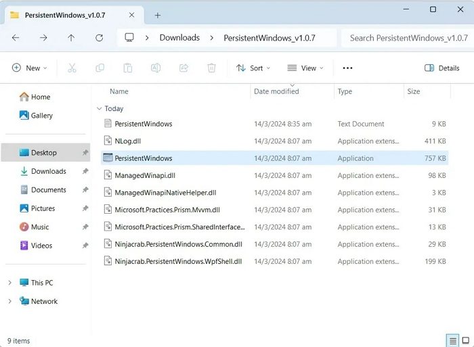Toggle the Details pane
This screenshot has height=347, width=474.
point(441,68)
